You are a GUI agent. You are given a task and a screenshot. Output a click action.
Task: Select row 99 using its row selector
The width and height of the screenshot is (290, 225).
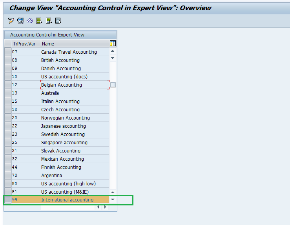point(7,200)
